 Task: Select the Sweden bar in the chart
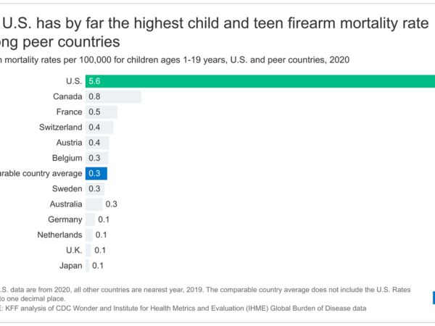pos(96,188)
